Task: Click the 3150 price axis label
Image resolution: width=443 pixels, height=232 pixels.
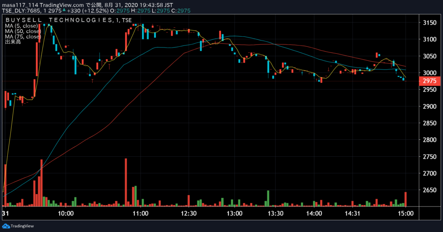Action: [430, 23]
